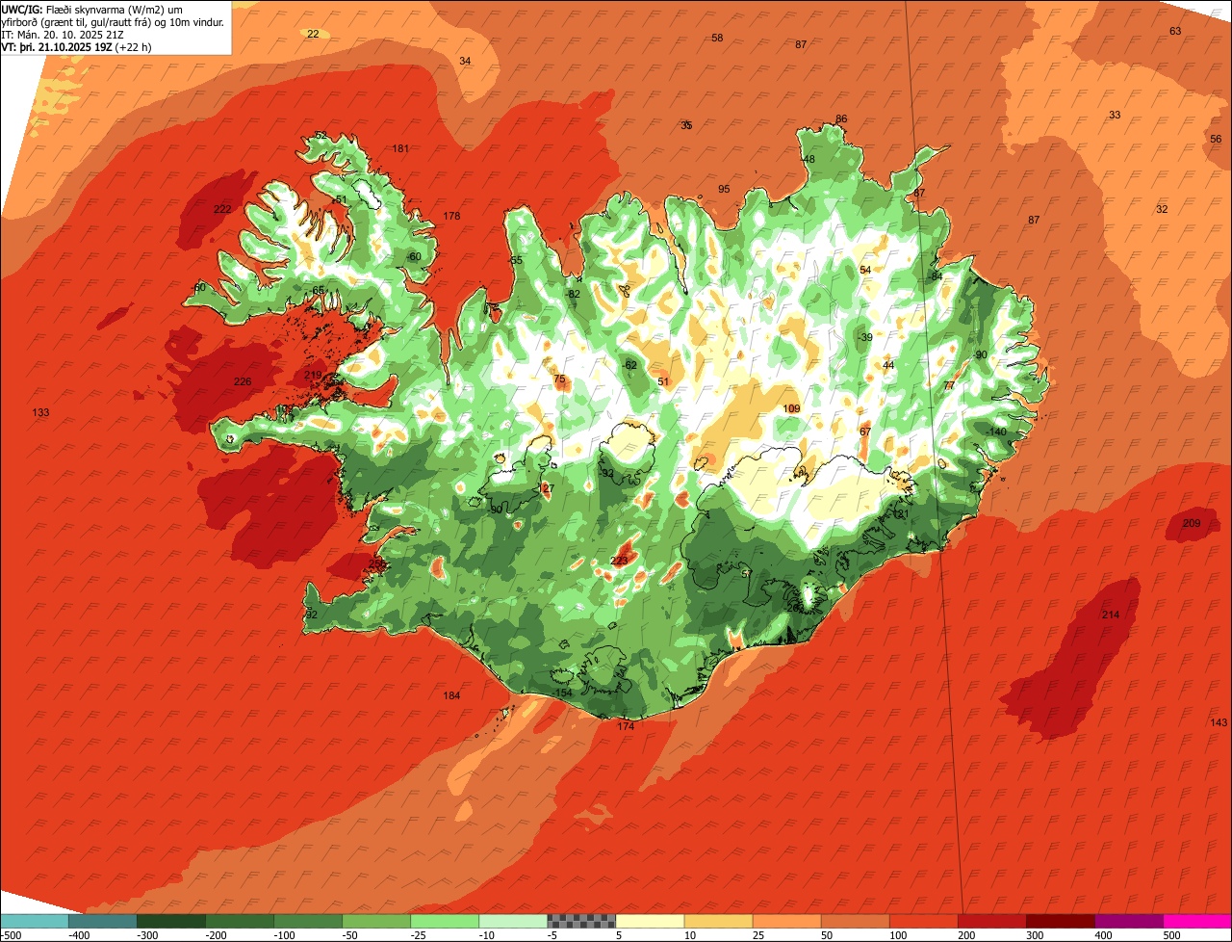1232x942 pixels.
Task: Click the value 63 in the top right
Action: click(1175, 31)
